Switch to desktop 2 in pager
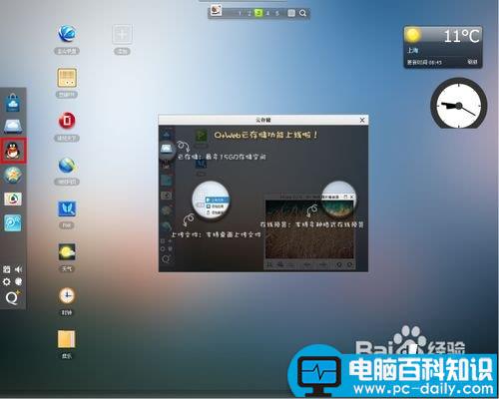Screen dimensions: 499x399 (249, 13)
